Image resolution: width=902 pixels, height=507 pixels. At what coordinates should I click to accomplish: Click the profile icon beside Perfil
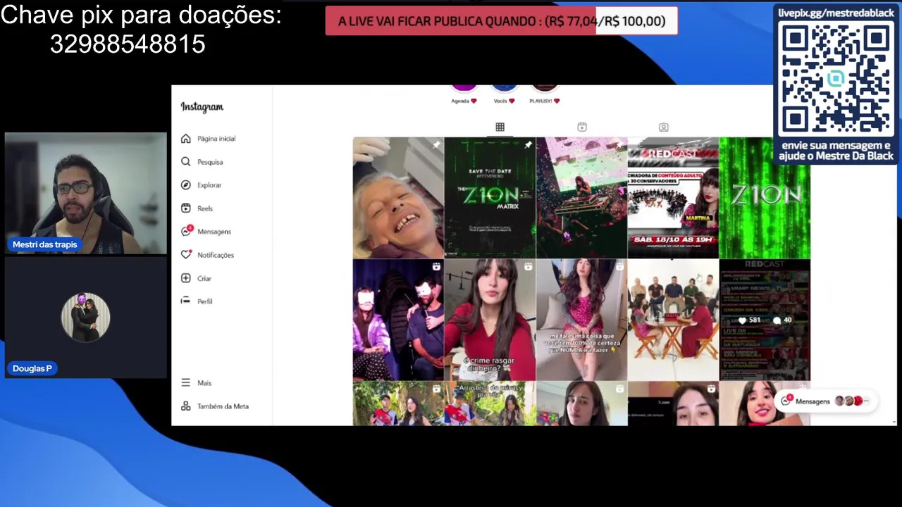point(185,301)
